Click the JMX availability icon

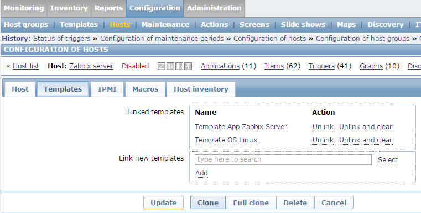(179, 66)
